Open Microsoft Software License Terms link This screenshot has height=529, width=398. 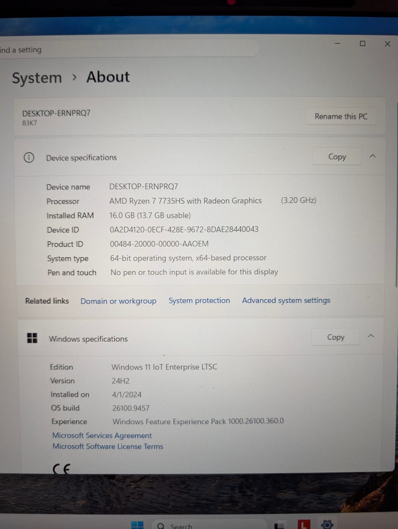pyautogui.click(x=108, y=446)
